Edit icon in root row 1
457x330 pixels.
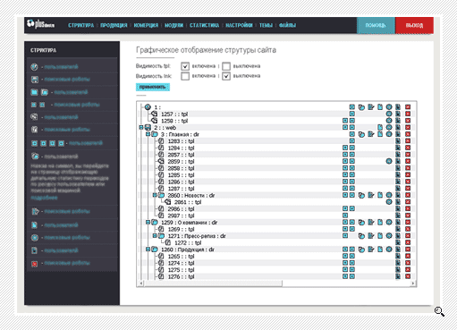pos(370,107)
